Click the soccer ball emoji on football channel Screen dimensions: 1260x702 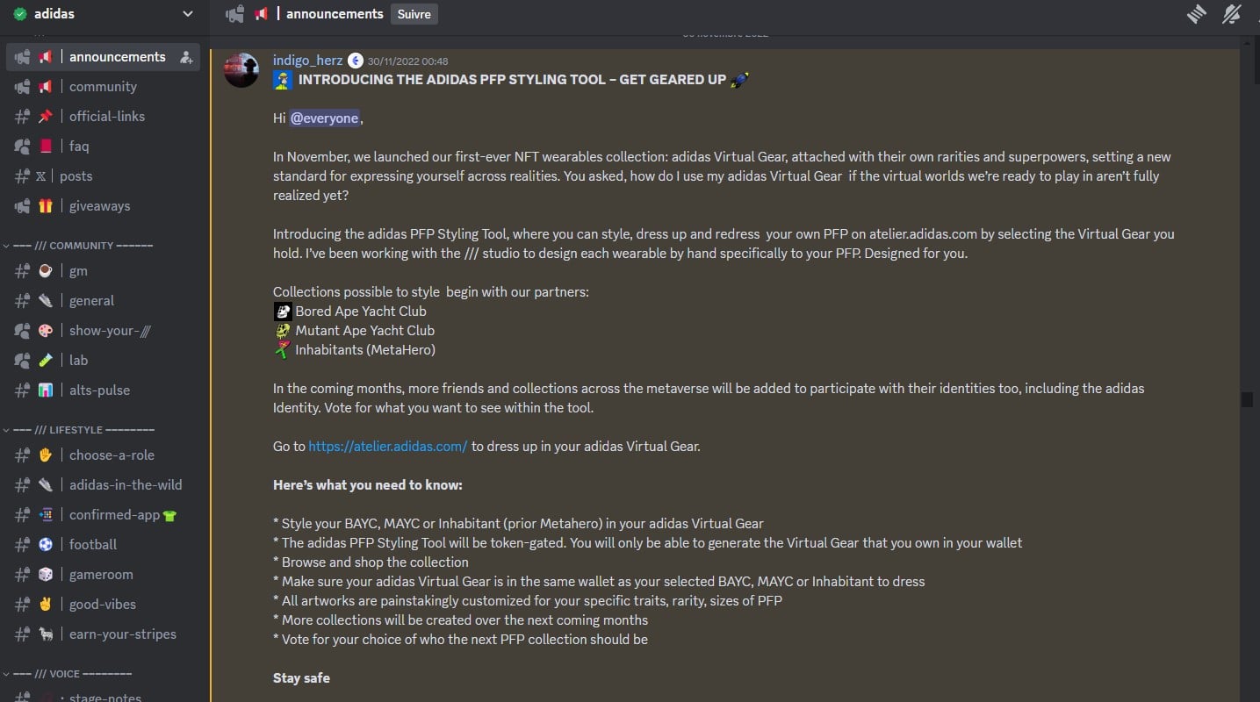pos(46,544)
